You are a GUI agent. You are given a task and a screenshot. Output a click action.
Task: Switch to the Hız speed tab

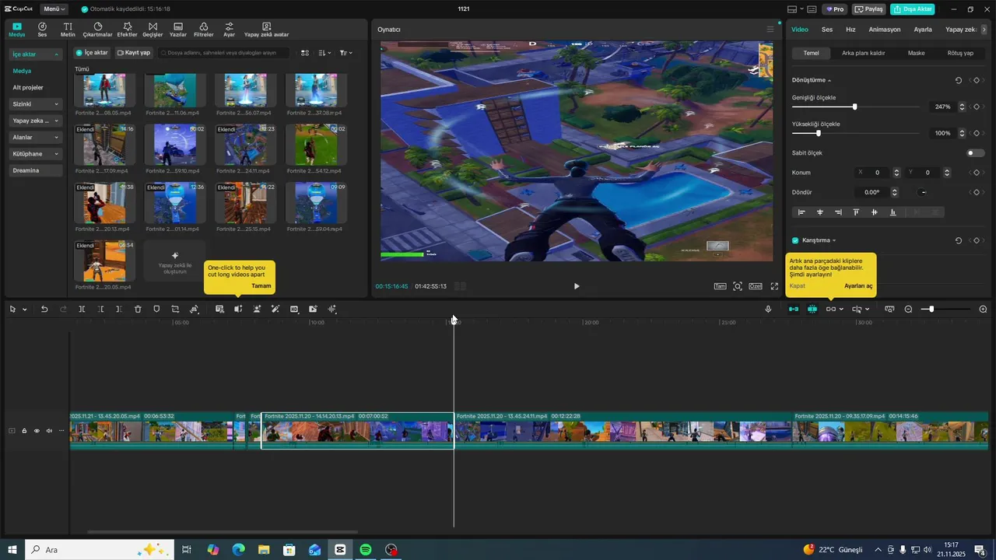pos(850,30)
